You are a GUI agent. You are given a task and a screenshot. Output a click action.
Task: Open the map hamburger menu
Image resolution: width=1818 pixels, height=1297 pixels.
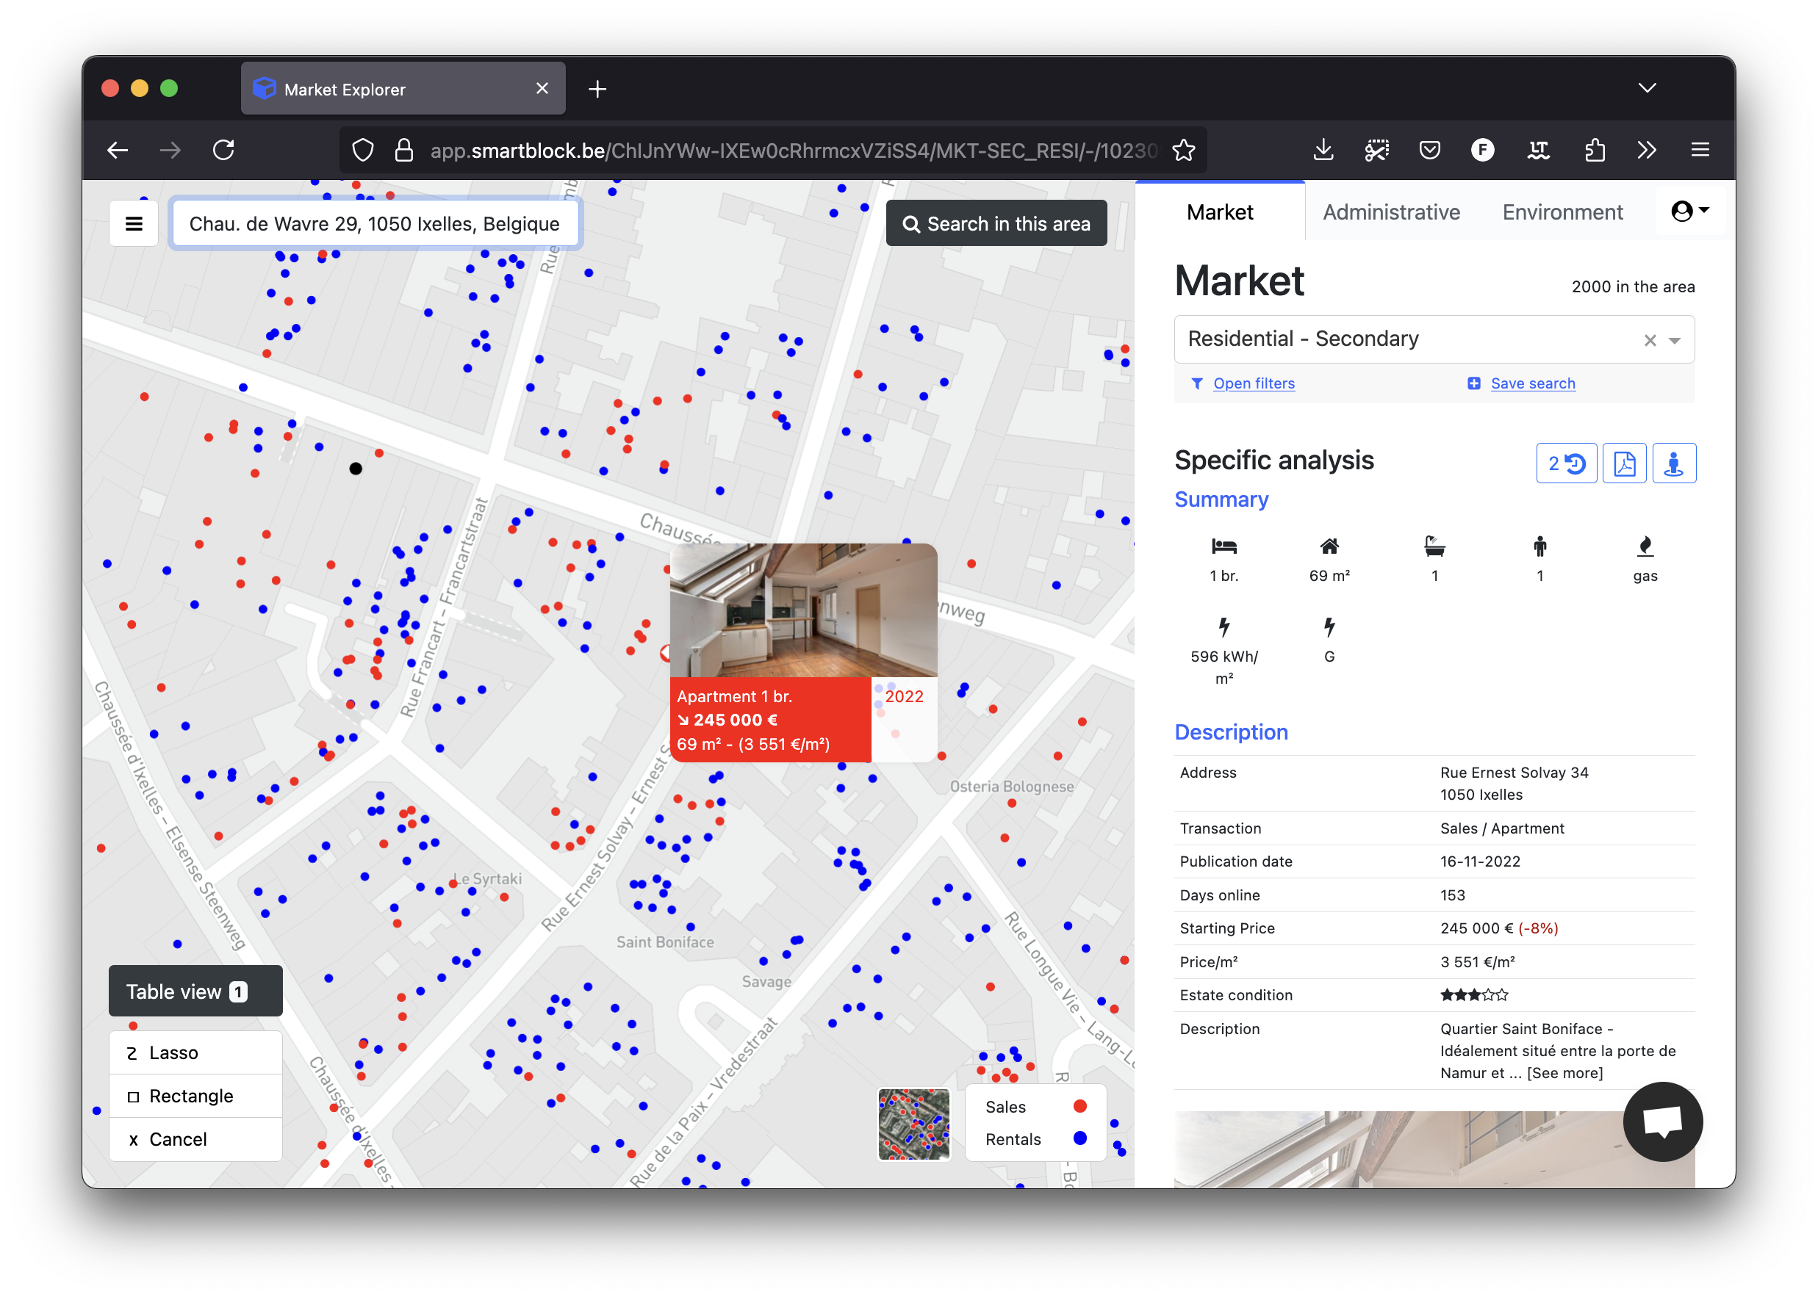[x=134, y=223]
